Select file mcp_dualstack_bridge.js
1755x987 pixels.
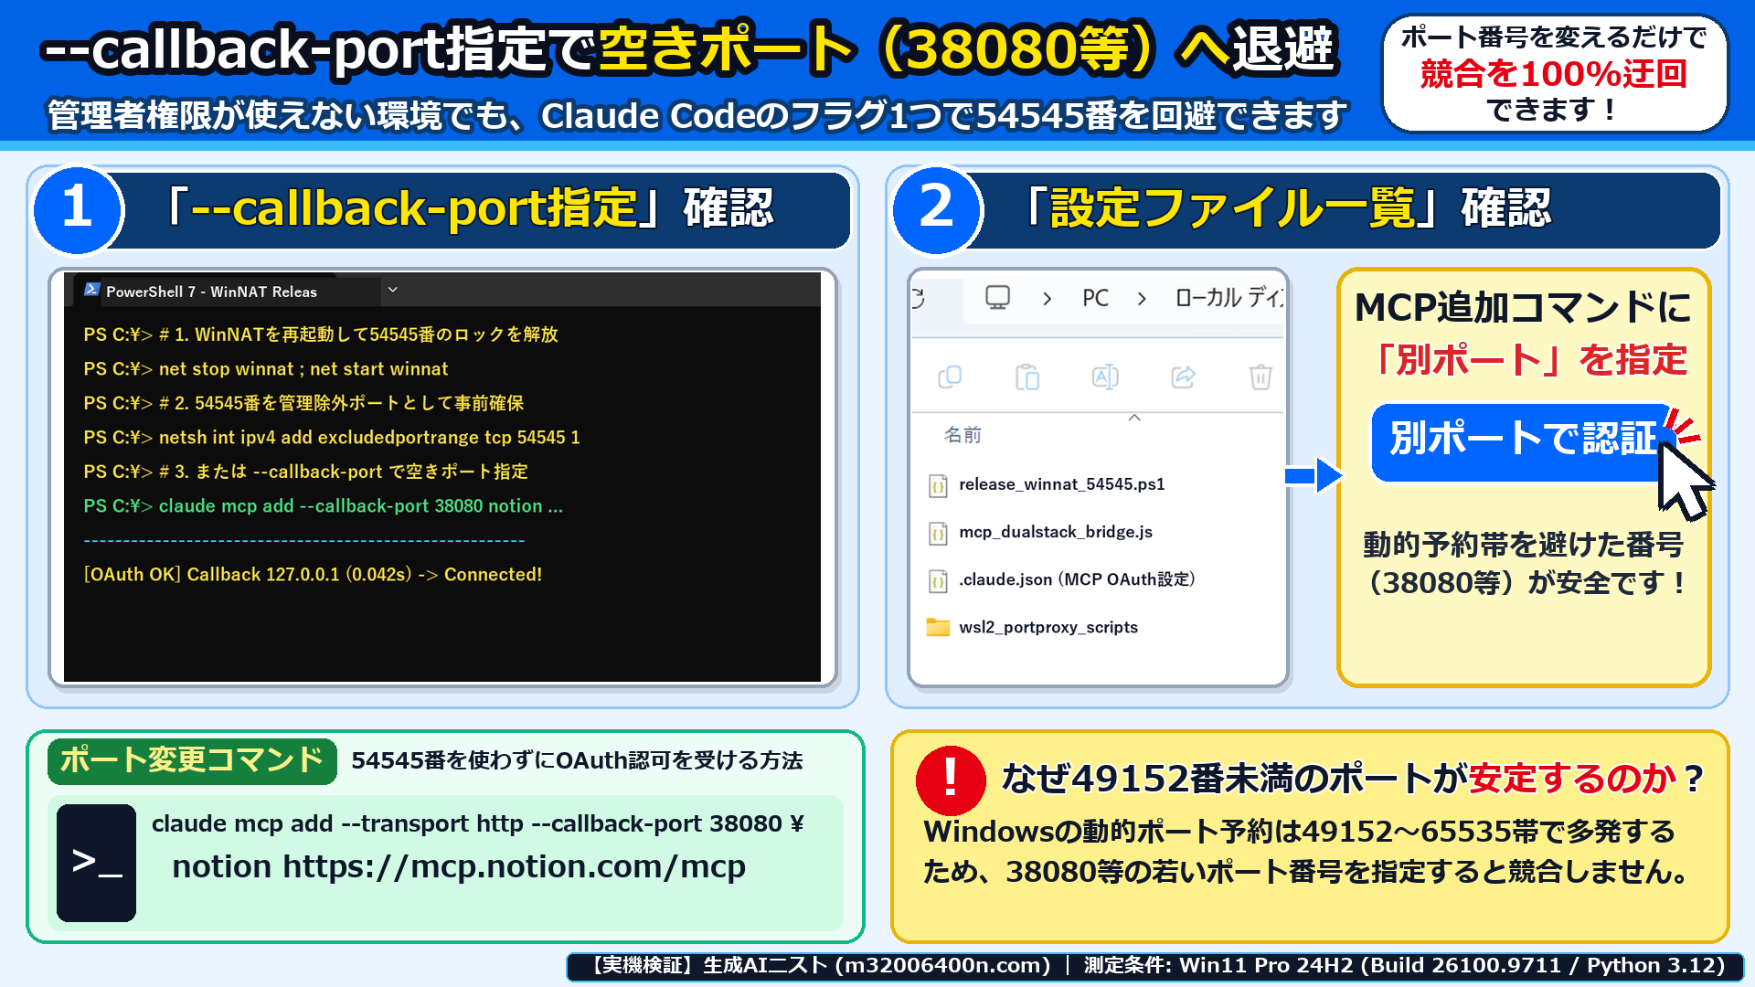tap(1055, 532)
